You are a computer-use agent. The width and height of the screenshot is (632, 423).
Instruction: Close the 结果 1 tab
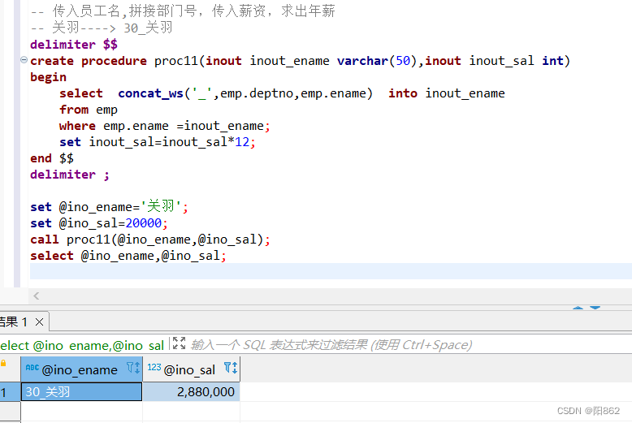click(39, 322)
